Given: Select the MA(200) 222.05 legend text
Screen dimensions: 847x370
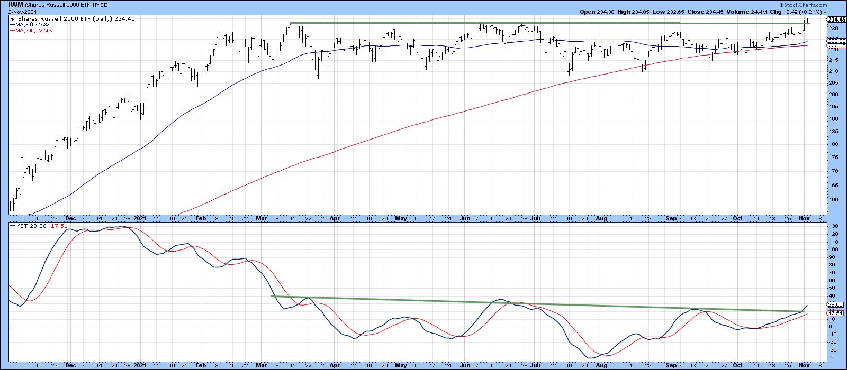Looking at the screenshot, I should pos(34,31).
